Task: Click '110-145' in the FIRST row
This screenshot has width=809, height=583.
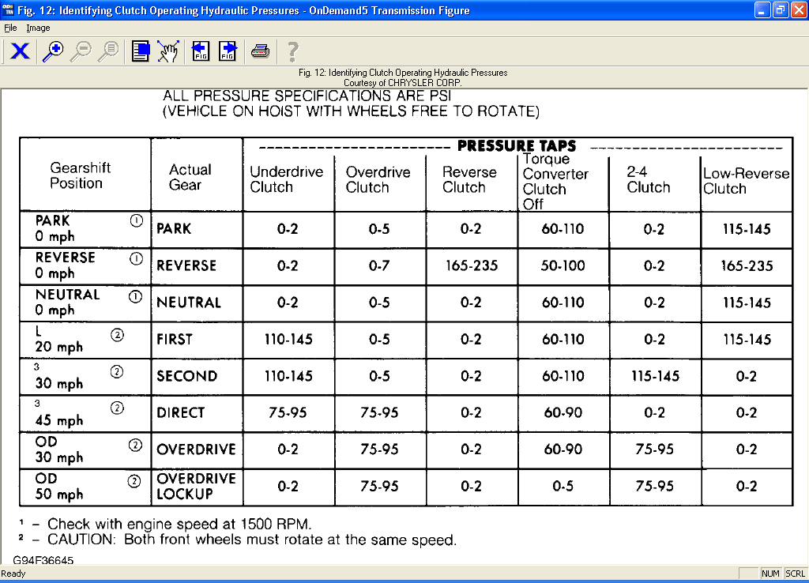Action: pos(288,340)
